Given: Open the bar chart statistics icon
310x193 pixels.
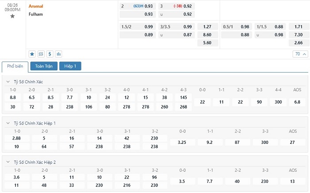Looking at the screenshot, I should pos(58,54).
